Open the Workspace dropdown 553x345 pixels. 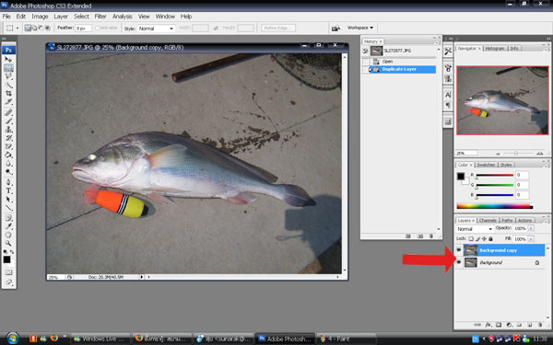[x=360, y=28]
